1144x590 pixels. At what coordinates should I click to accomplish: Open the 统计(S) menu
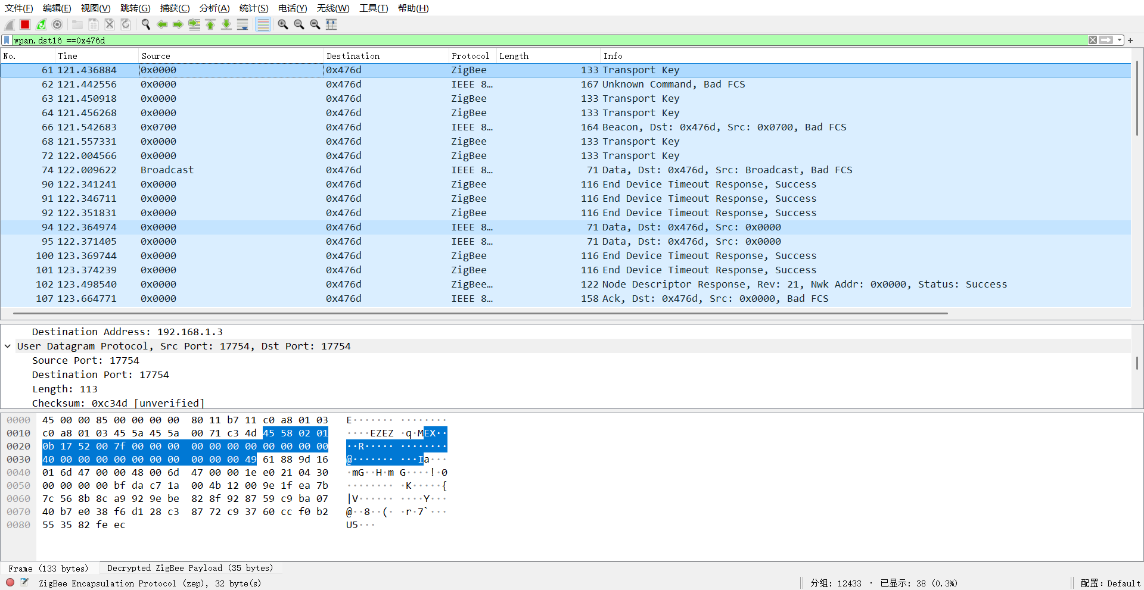(254, 8)
